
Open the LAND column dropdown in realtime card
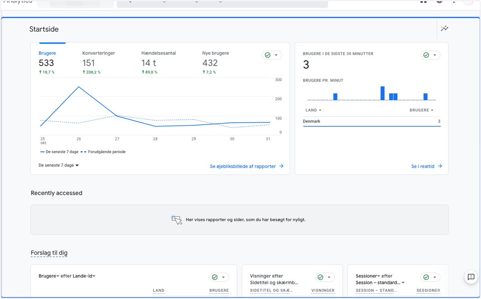(x=313, y=110)
